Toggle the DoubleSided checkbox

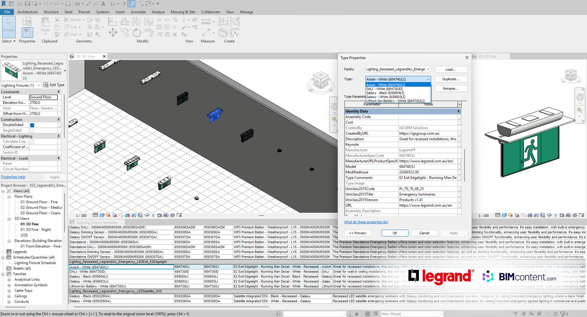[x=32, y=125]
